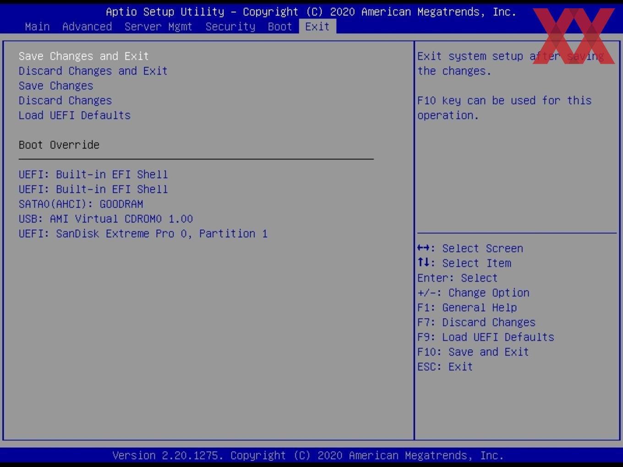Choose Save Changes and Exit
623x467 pixels.
click(84, 56)
